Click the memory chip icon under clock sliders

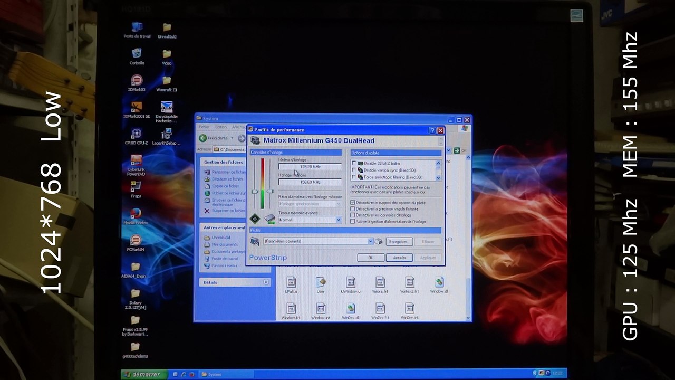coord(270,218)
